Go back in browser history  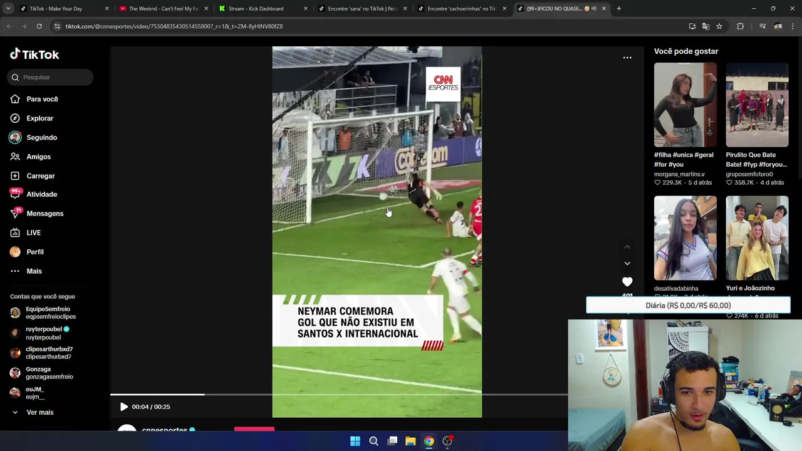pos(9,26)
